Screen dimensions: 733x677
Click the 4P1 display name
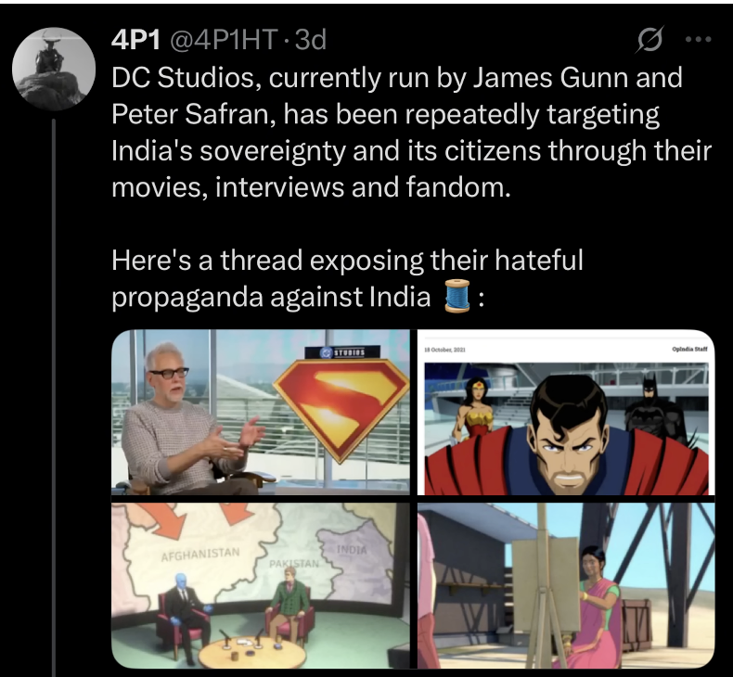tap(136, 40)
